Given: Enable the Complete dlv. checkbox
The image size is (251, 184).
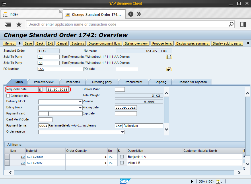Looking at the screenshot, I should click(8, 95).
